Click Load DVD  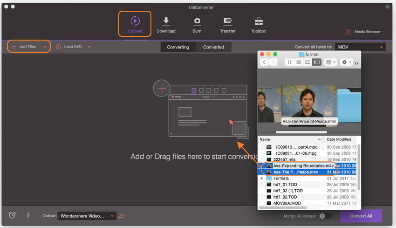(x=69, y=47)
